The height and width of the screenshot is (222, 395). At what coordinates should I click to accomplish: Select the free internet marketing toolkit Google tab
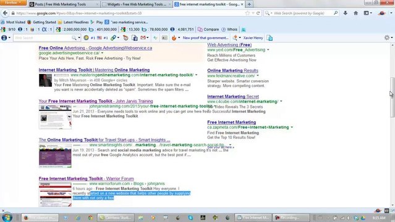pos(209,4)
